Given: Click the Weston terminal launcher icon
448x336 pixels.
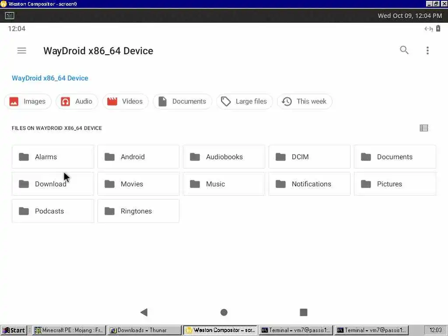Looking at the screenshot, I should (10, 16).
